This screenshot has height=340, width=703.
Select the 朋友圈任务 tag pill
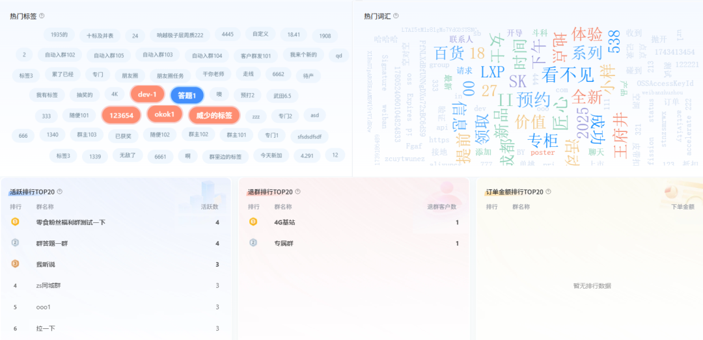171,75
